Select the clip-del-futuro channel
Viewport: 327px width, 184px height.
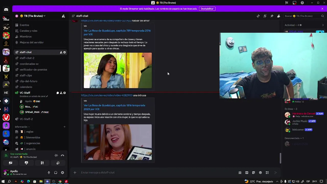click(x=40, y=81)
